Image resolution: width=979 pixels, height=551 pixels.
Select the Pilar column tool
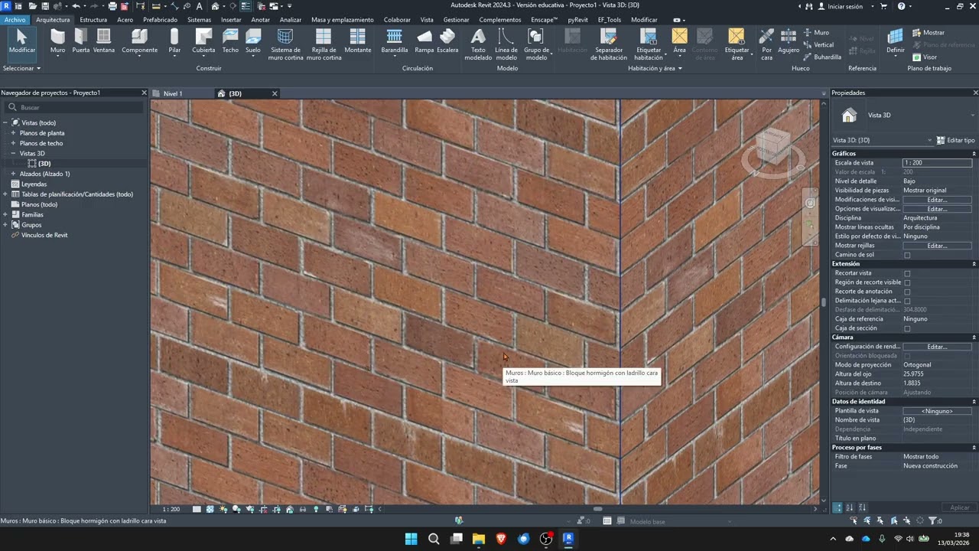[174, 41]
